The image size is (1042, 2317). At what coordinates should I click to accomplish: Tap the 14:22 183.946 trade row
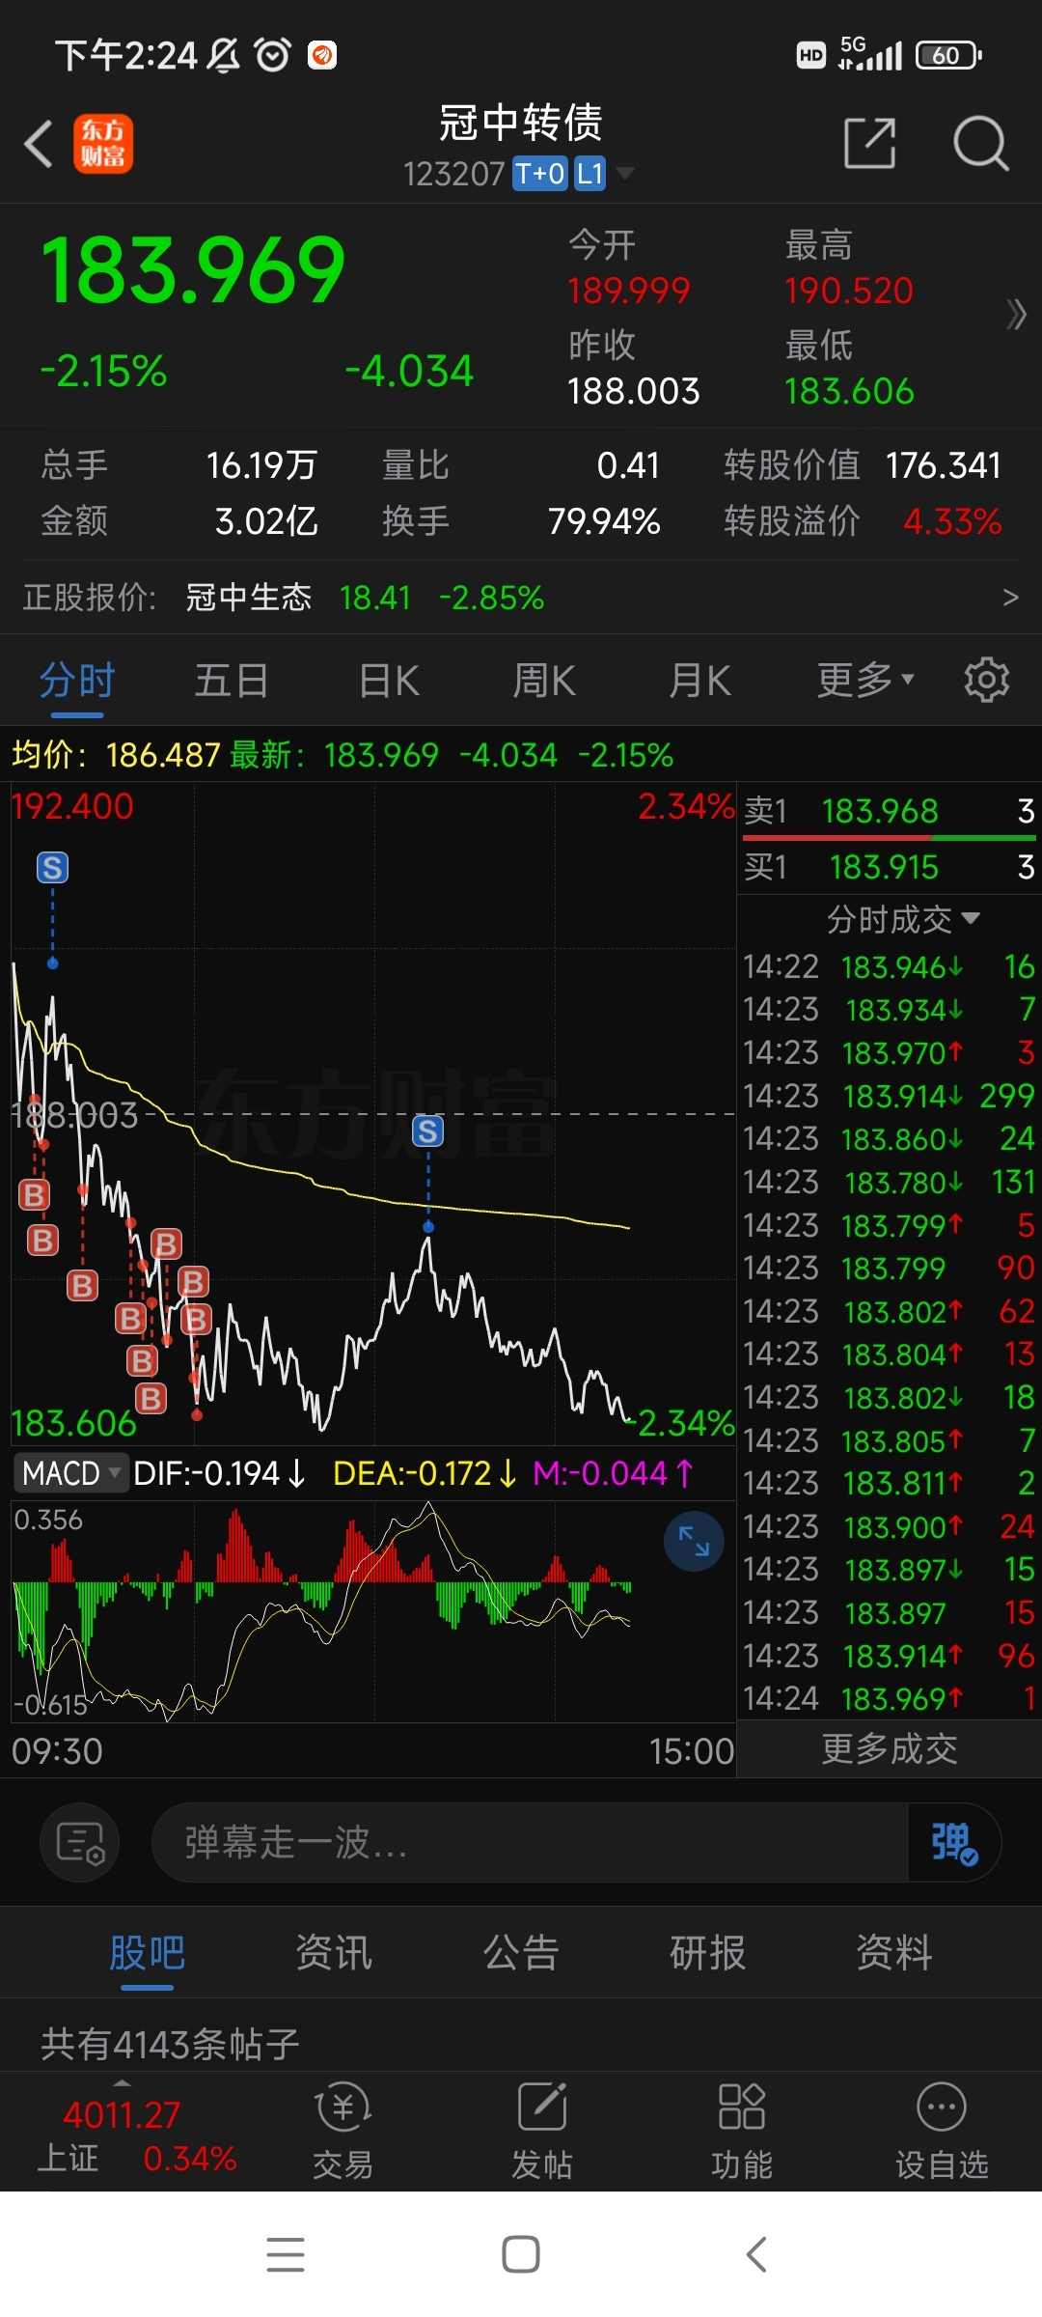click(889, 966)
